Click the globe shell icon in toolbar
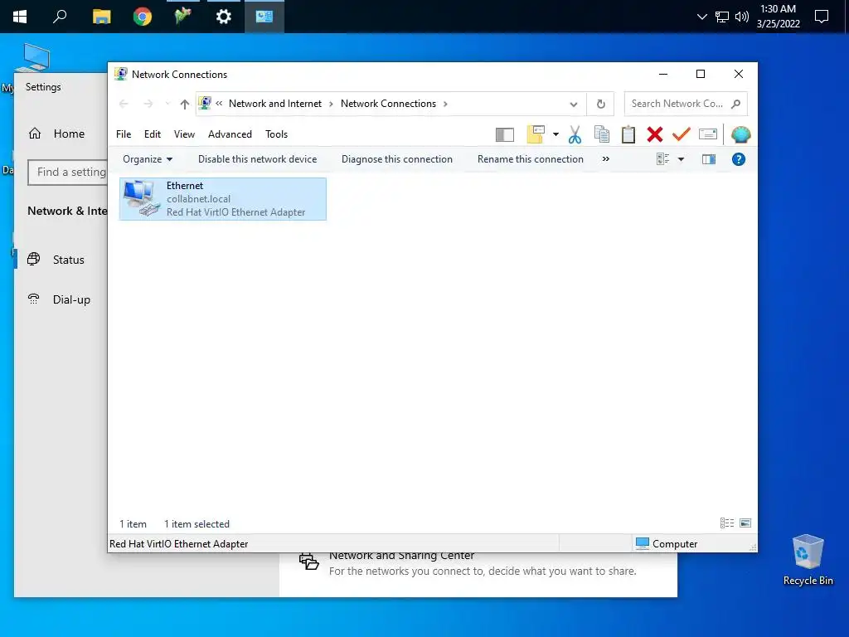 tap(740, 134)
